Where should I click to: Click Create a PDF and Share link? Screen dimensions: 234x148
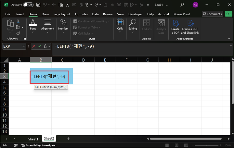click(x=190, y=27)
